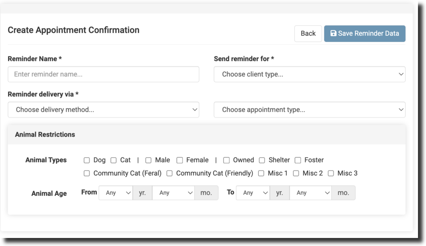Image resolution: width=426 pixels, height=246 pixels.
Task: Click the floppy disk save icon
Action: click(333, 33)
